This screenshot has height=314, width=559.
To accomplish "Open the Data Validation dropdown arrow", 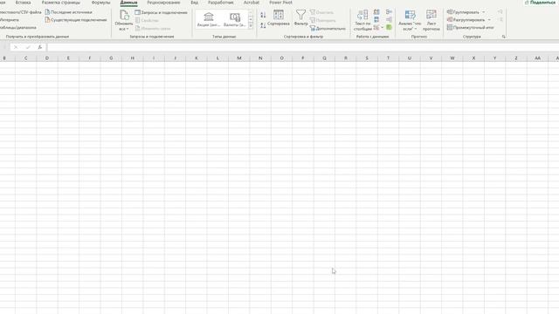I will point(383,27).
